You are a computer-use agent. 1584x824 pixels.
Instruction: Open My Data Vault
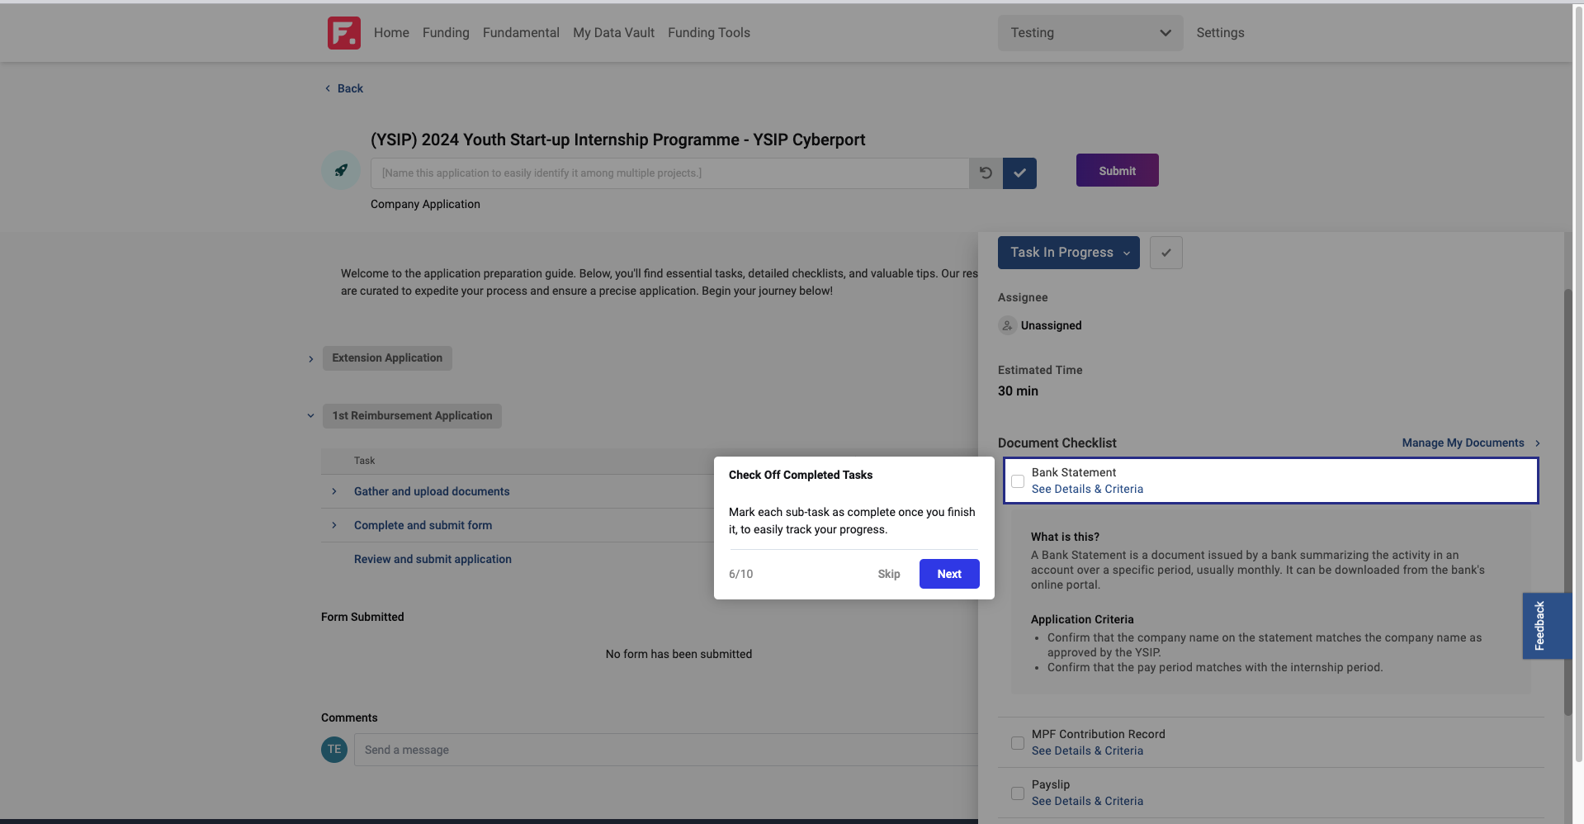click(x=613, y=33)
